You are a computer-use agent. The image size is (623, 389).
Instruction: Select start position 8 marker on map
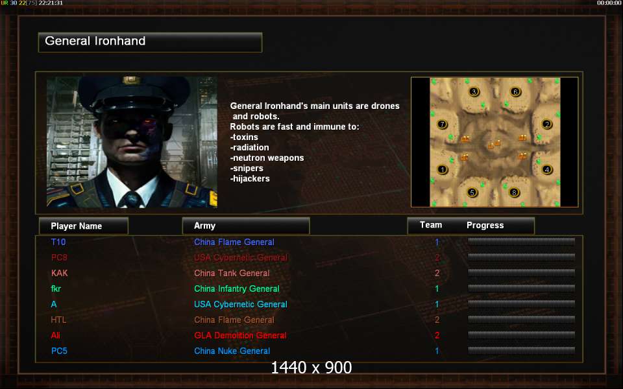click(x=514, y=193)
